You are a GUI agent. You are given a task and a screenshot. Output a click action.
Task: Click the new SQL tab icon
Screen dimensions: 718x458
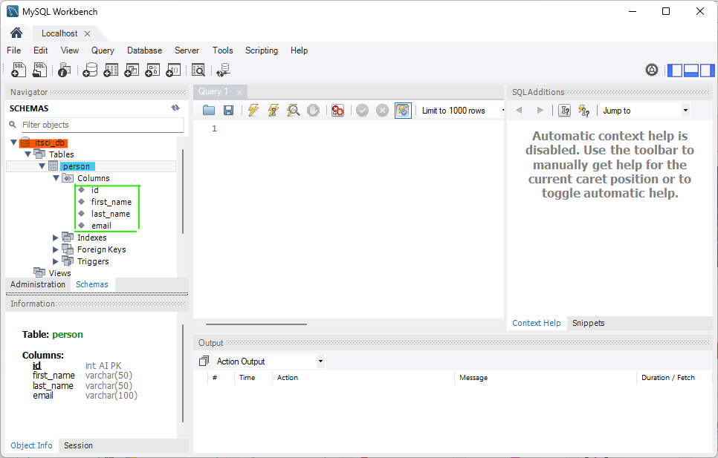19,70
